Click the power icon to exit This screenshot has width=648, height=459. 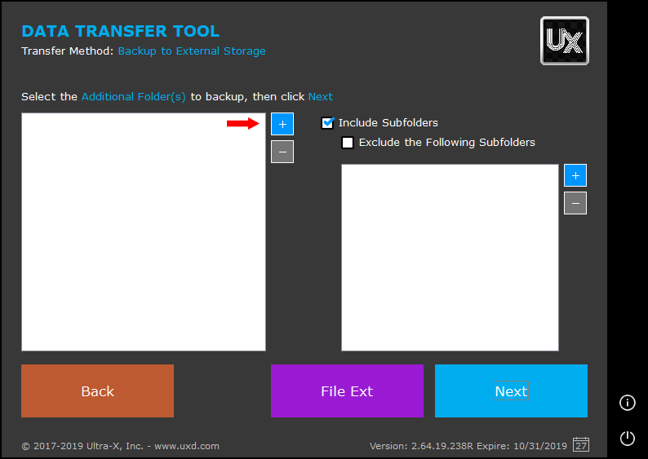point(627,438)
